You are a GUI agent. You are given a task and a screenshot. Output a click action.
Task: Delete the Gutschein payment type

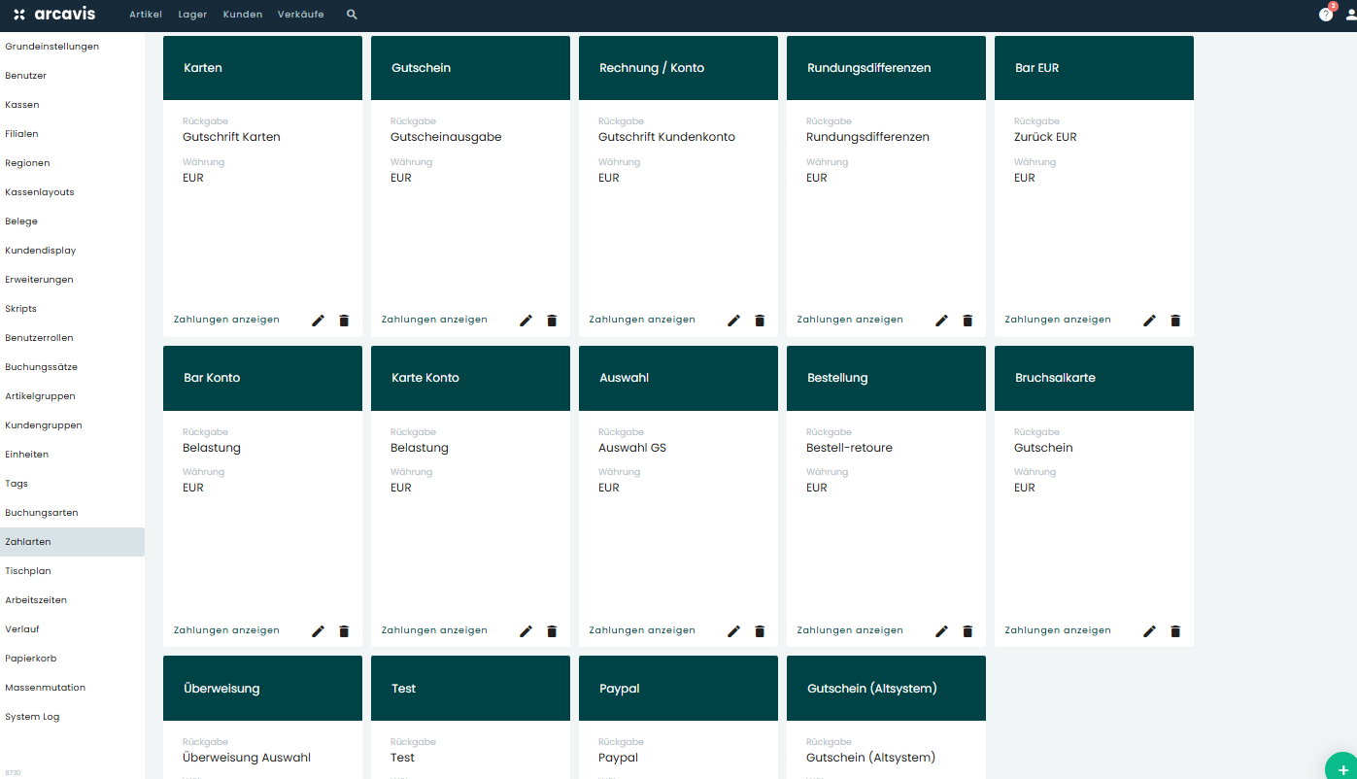[552, 321]
